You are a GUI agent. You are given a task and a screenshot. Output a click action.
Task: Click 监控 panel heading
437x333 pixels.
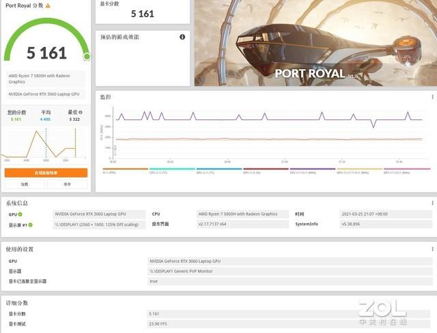tap(106, 97)
